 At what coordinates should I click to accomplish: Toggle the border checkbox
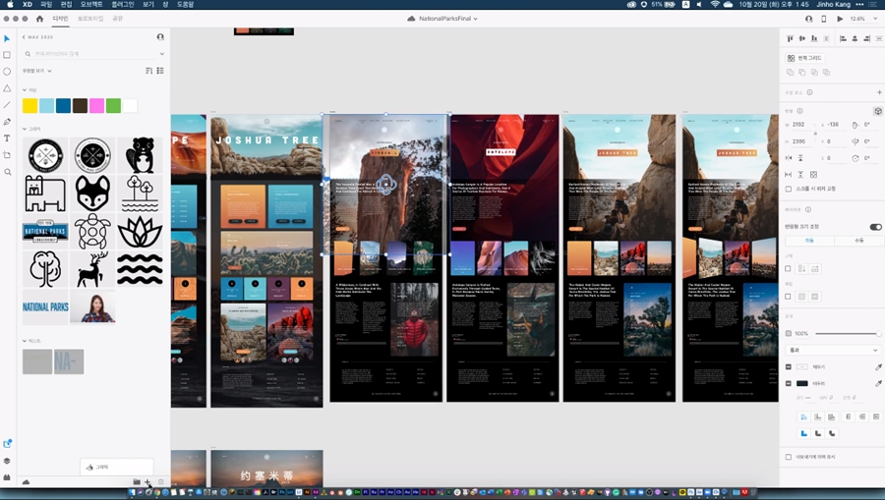pyautogui.click(x=789, y=383)
